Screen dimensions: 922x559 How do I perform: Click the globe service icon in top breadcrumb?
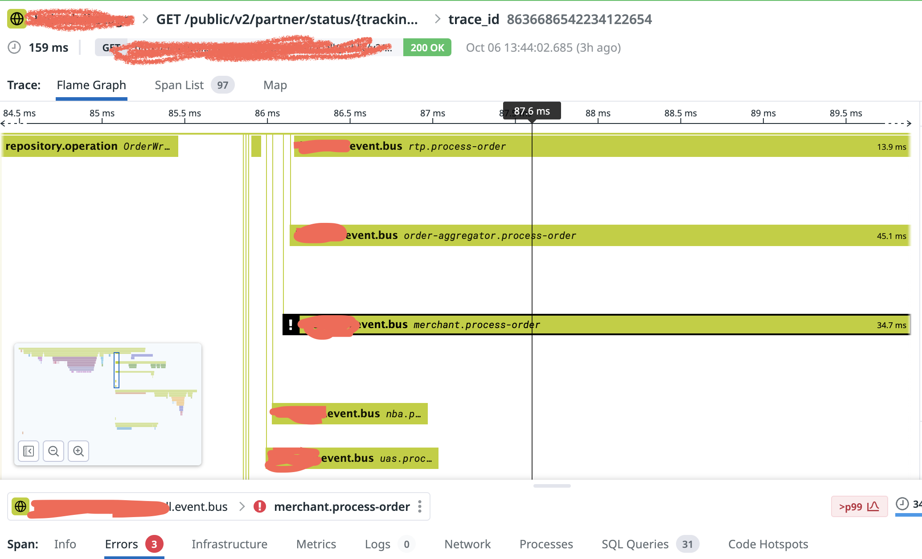click(x=16, y=19)
